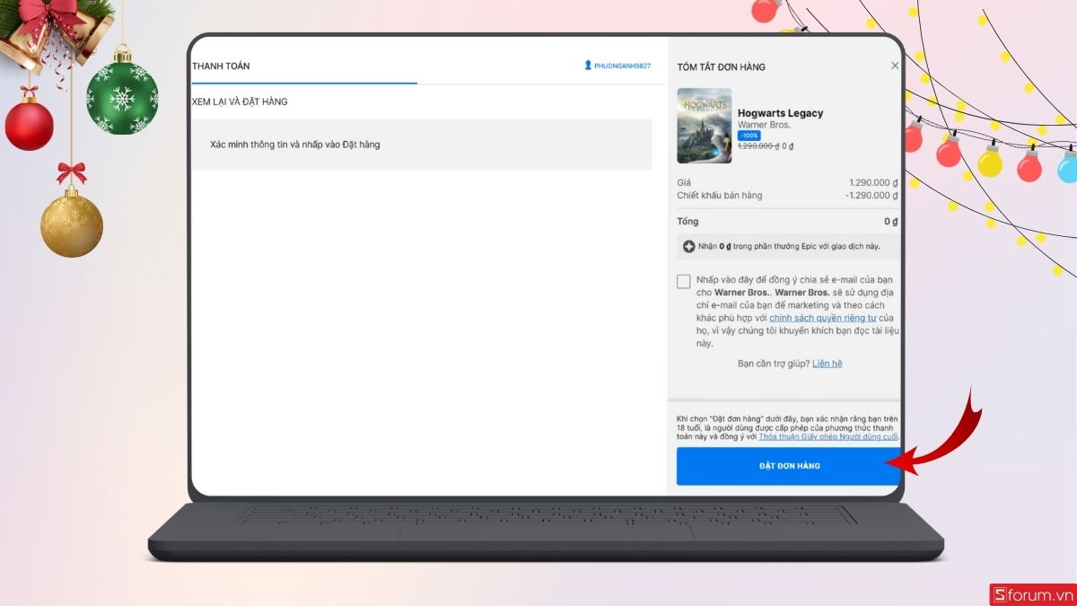Click the Giá price value 1.290.000 ₫
This screenshot has width=1077, height=606.
pyautogui.click(x=873, y=182)
